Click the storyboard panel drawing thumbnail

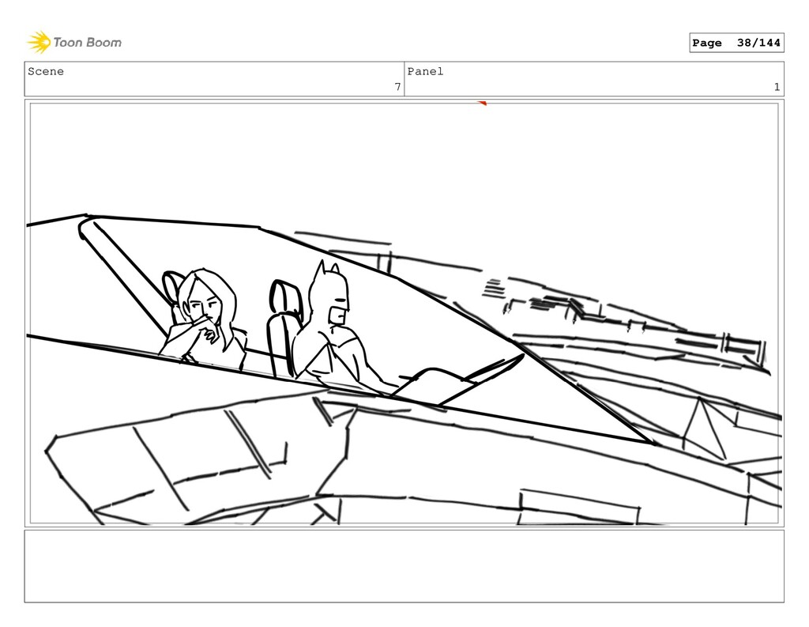tap(404, 313)
